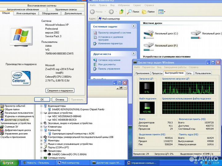Expand Порты (COM и LPT) node

tap(41, 148)
